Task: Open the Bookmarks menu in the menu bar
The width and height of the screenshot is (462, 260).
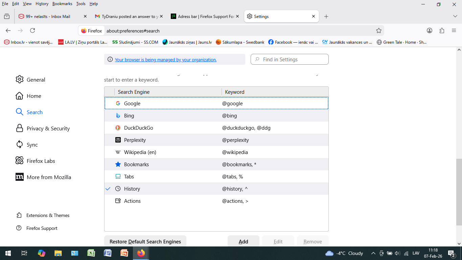Action: 62,4
